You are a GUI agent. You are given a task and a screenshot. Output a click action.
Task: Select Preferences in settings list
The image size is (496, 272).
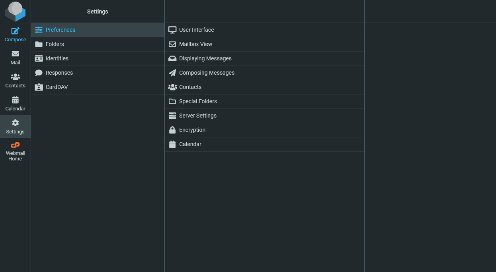(x=60, y=30)
